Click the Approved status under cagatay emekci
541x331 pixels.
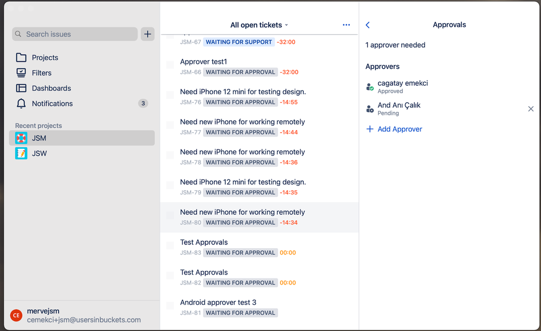tap(390, 91)
